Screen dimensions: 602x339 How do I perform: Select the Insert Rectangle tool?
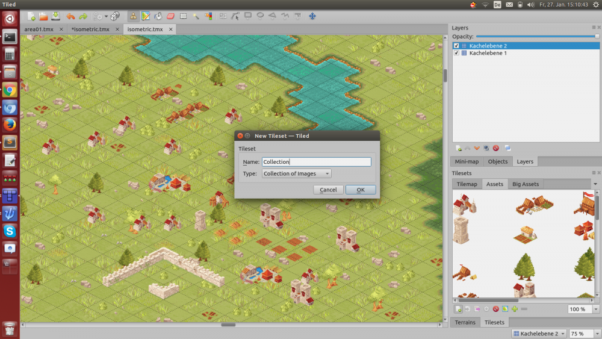[248, 16]
